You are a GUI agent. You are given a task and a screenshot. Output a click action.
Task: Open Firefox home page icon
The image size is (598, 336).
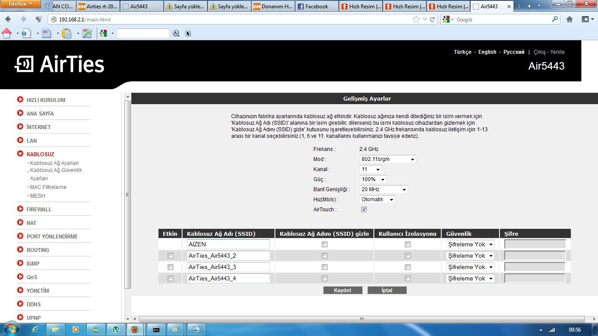570,19
